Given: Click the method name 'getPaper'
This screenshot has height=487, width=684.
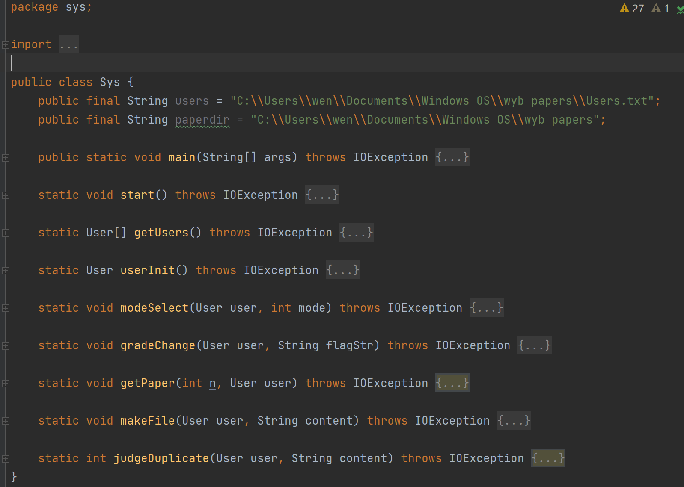Looking at the screenshot, I should (x=148, y=383).
